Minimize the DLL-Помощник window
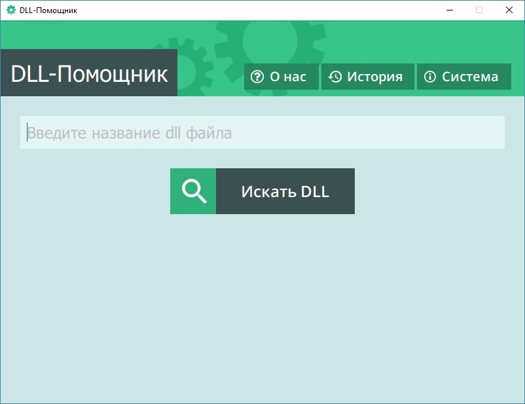This screenshot has height=404, width=525. pyautogui.click(x=450, y=10)
